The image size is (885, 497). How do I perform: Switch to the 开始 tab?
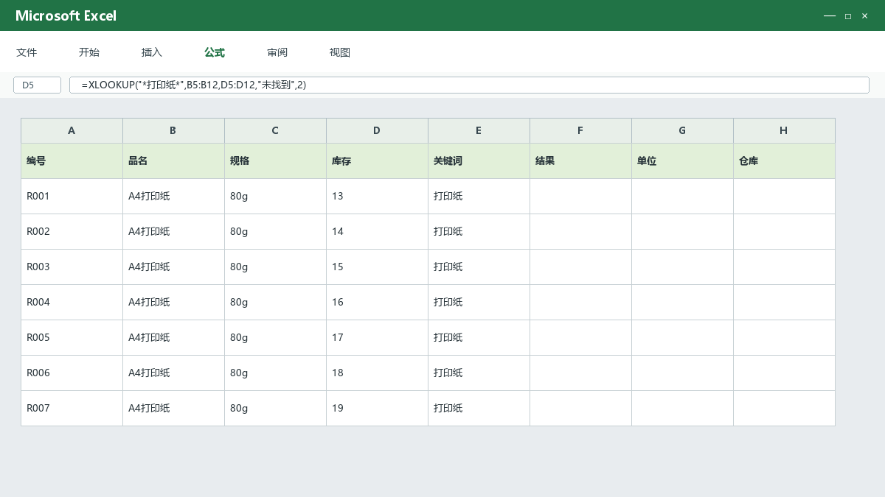tap(89, 52)
